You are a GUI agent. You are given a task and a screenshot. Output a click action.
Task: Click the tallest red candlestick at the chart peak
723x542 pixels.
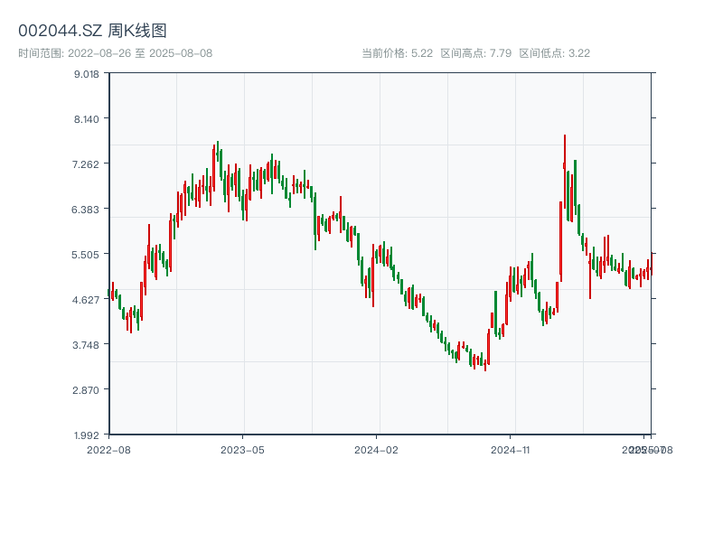[564, 172]
